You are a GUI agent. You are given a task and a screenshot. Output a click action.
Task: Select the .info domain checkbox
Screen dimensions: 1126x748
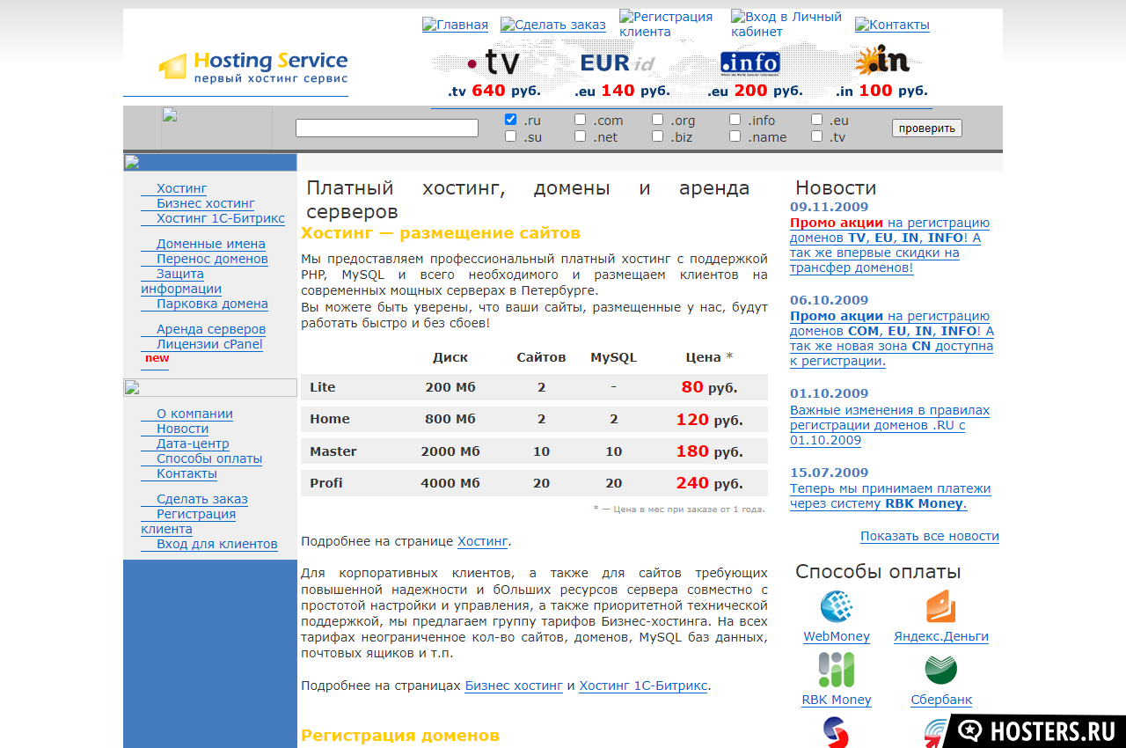(735, 120)
